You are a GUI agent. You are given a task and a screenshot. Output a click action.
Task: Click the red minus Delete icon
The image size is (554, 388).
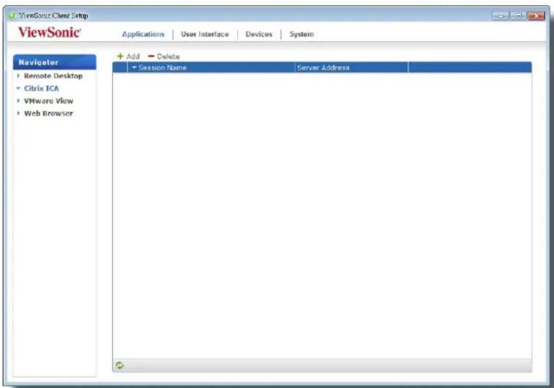pos(151,56)
